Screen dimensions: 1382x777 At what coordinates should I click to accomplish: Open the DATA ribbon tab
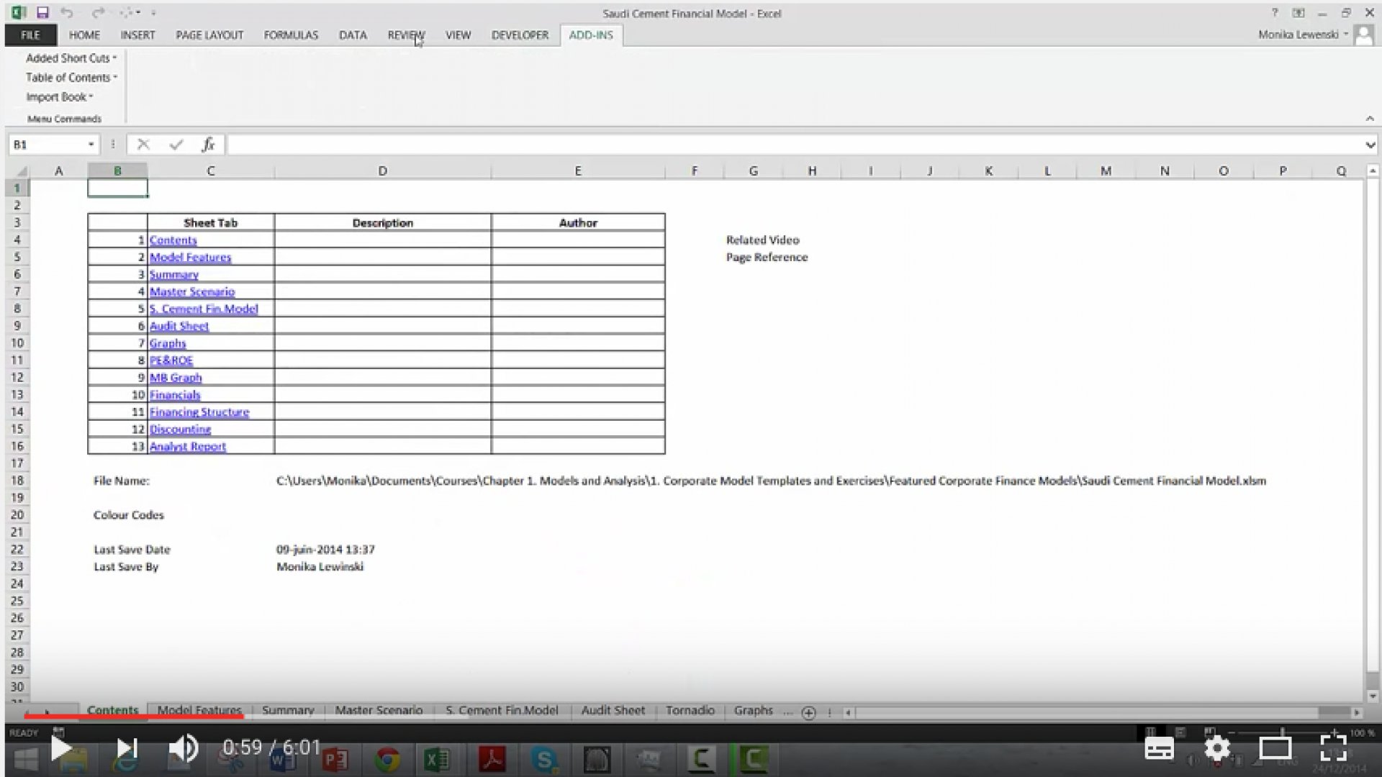353,35
